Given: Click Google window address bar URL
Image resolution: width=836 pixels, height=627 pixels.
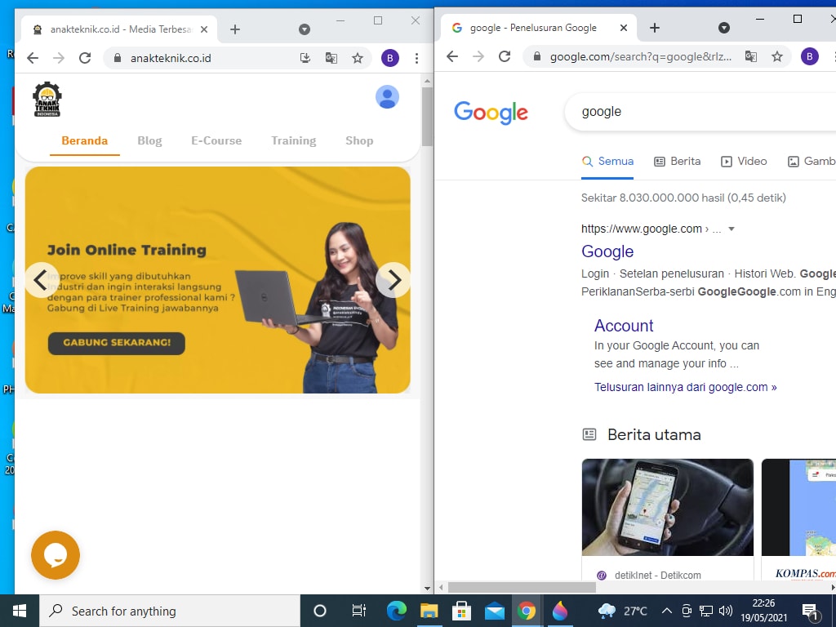Looking at the screenshot, I should [x=641, y=56].
